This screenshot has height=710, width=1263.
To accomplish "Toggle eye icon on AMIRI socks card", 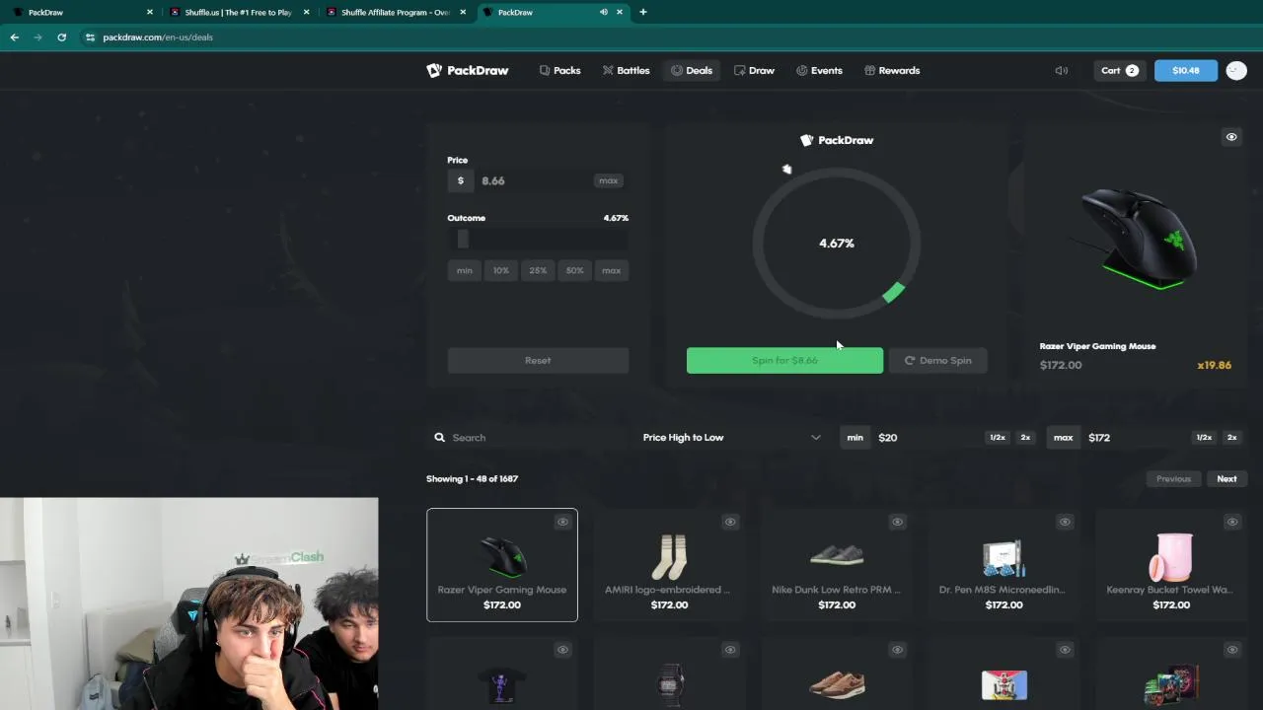I will [x=730, y=522].
